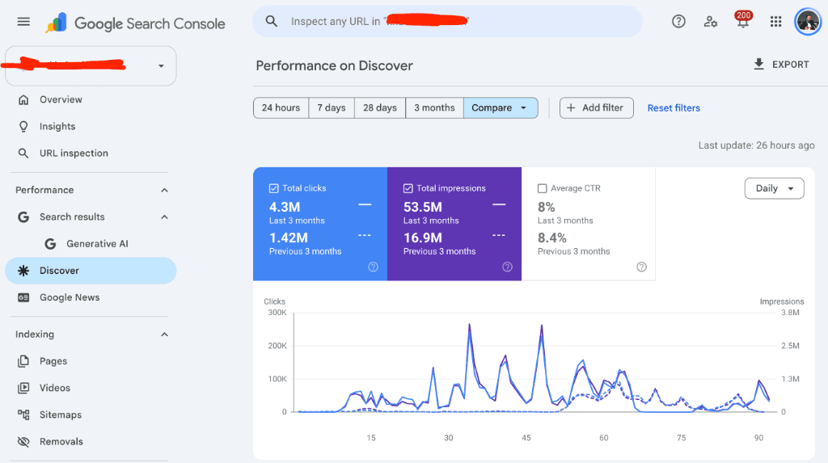Click the 4.3M clicks value

pyautogui.click(x=285, y=207)
